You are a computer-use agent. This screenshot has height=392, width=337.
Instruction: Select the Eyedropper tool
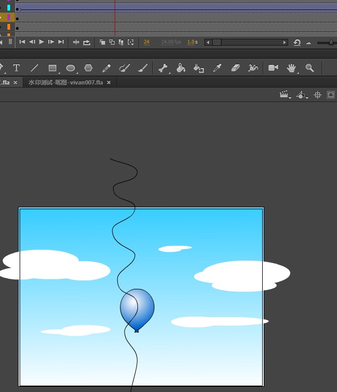(217, 68)
